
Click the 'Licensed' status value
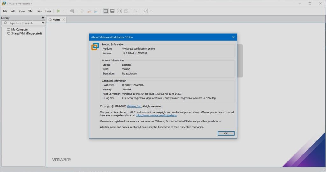pyautogui.click(x=127, y=65)
